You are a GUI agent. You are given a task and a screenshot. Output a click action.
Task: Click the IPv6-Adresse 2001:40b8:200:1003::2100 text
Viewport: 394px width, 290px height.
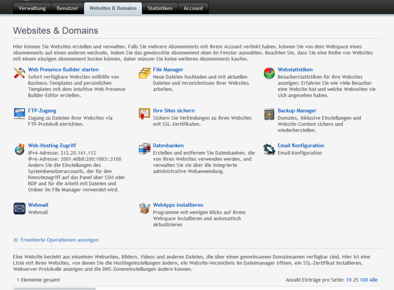[x=75, y=159]
